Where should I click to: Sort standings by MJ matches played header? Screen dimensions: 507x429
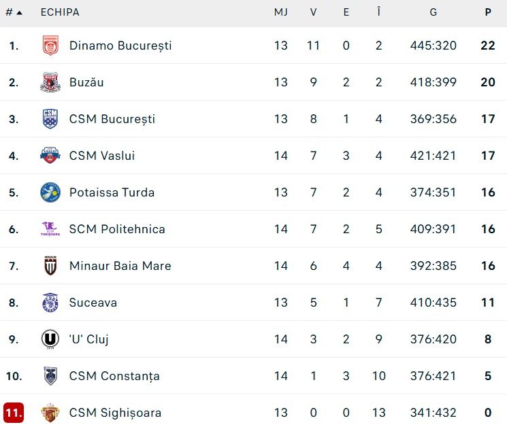[x=281, y=13]
